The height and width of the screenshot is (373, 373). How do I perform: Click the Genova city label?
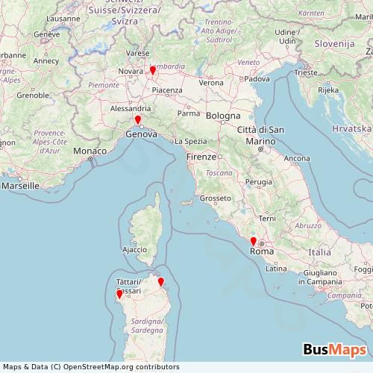(x=141, y=134)
